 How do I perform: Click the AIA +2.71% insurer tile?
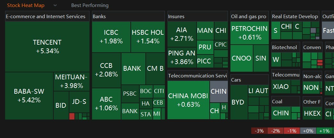tap(182, 34)
